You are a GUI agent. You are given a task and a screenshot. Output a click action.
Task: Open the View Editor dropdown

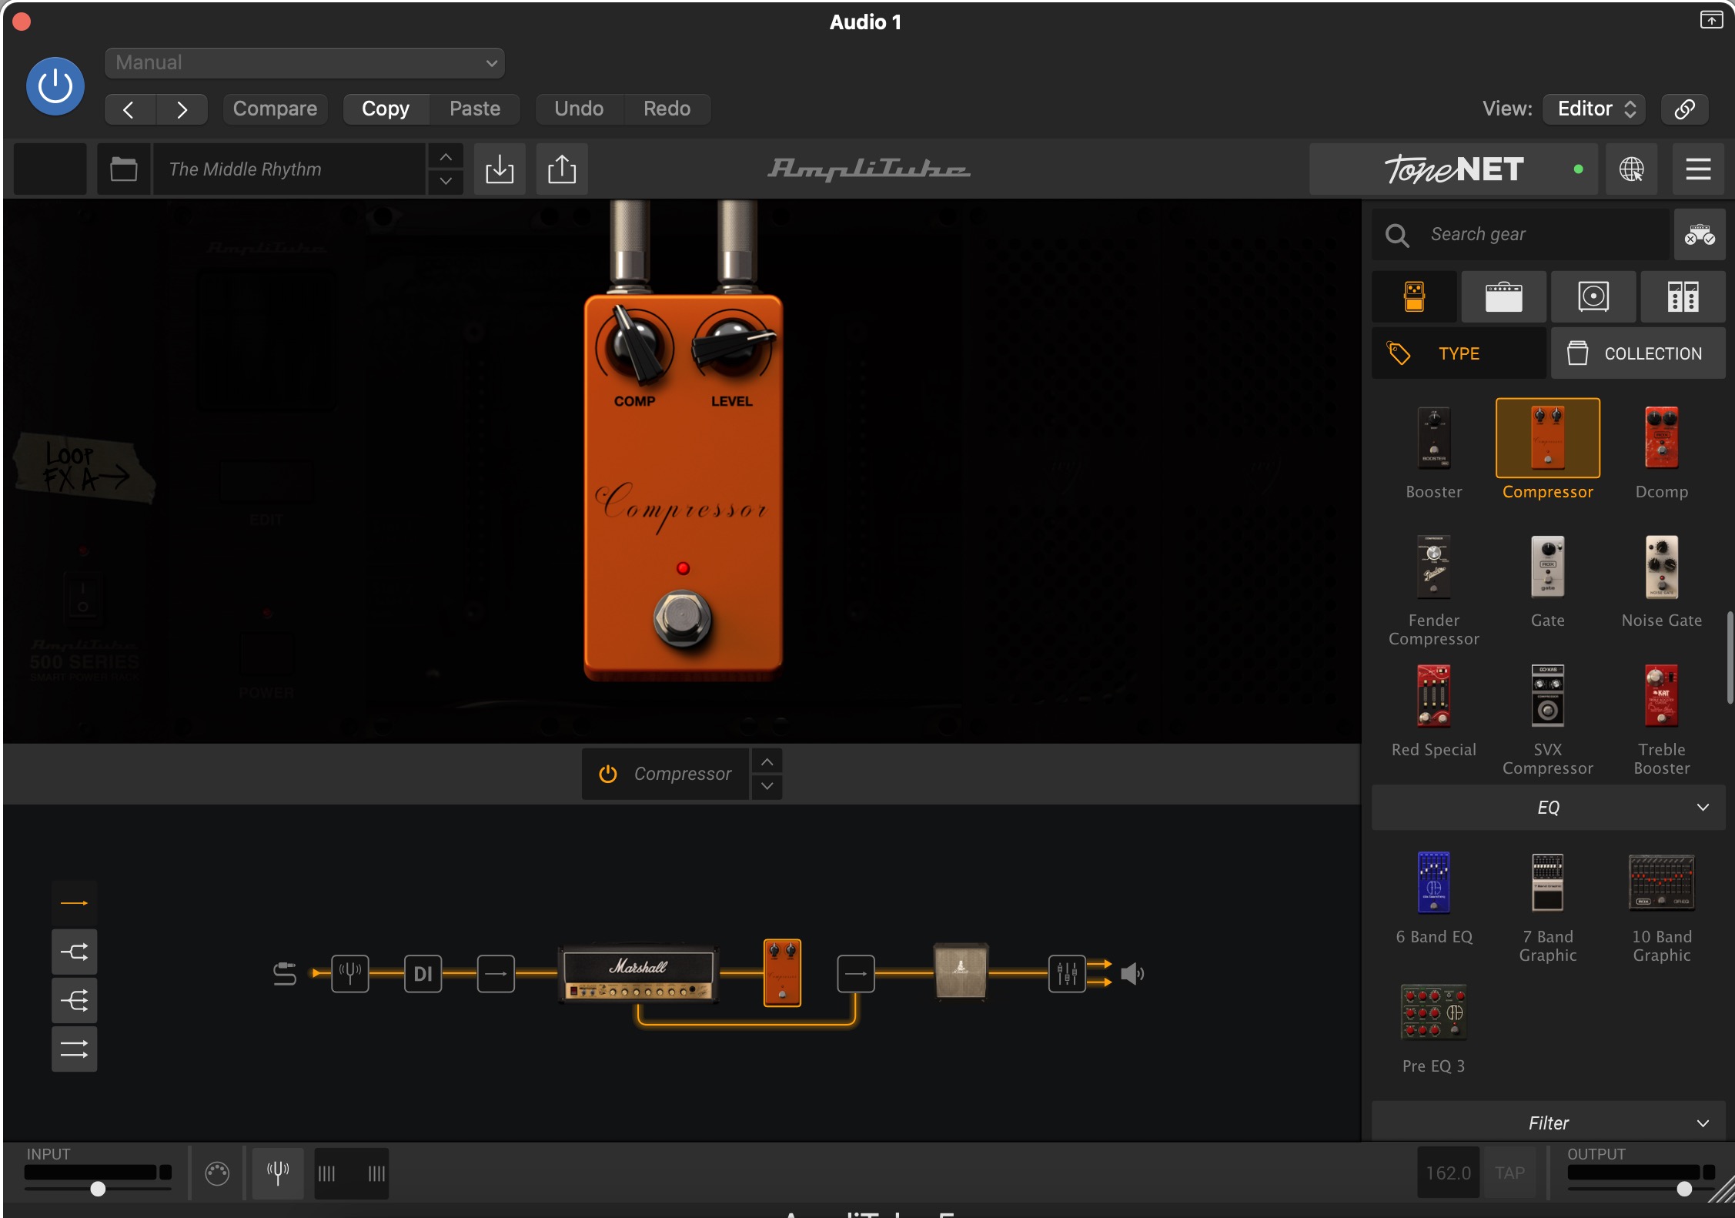click(x=1594, y=109)
